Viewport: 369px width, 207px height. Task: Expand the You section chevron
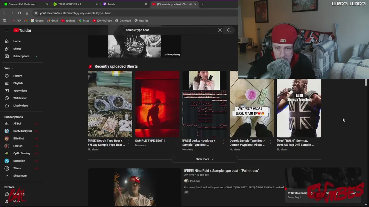(12, 68)
